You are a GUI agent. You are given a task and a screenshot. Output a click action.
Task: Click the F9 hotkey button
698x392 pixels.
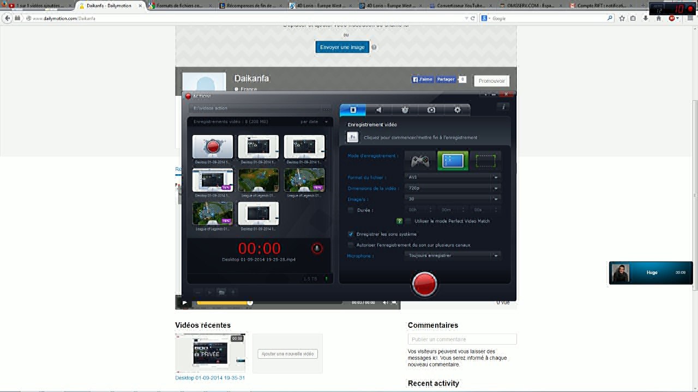point(353,137)
